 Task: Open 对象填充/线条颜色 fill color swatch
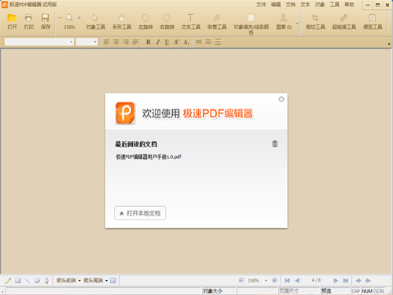click(251, 18)
